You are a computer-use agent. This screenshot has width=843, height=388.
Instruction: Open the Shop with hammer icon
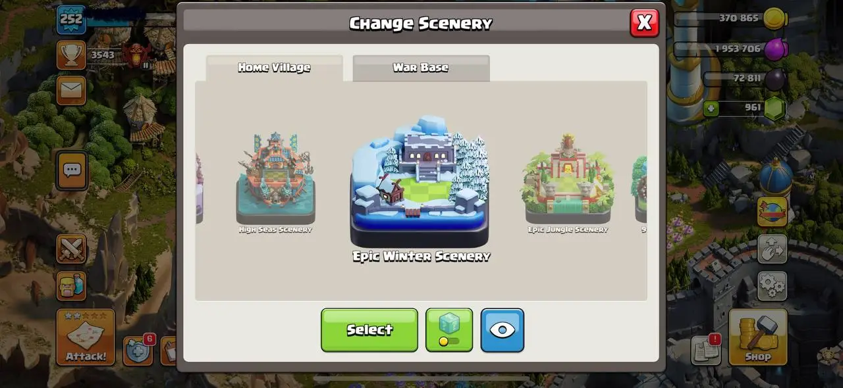(757, 337)
